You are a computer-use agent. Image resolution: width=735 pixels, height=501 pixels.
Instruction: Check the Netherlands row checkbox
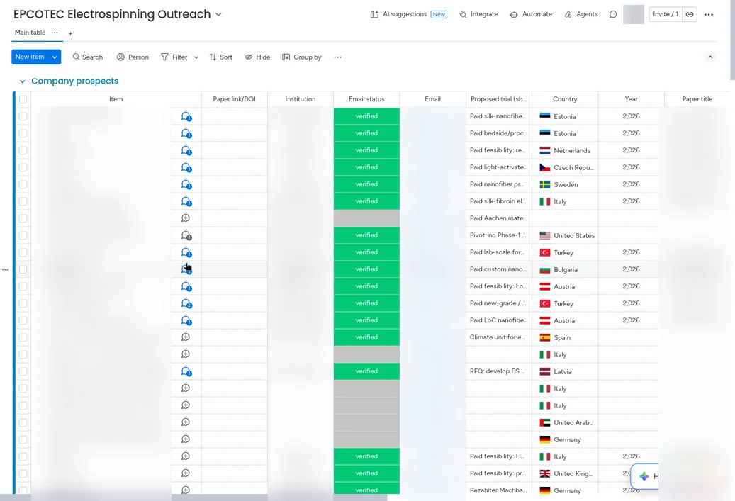[23, 150]
